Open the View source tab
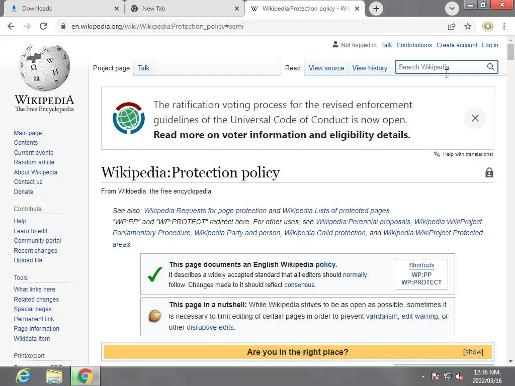This screenshot has width=515, height=386. (x=326, y=68)
